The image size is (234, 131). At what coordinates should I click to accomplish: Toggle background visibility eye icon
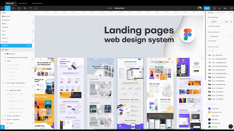click(x=232, y=22)
